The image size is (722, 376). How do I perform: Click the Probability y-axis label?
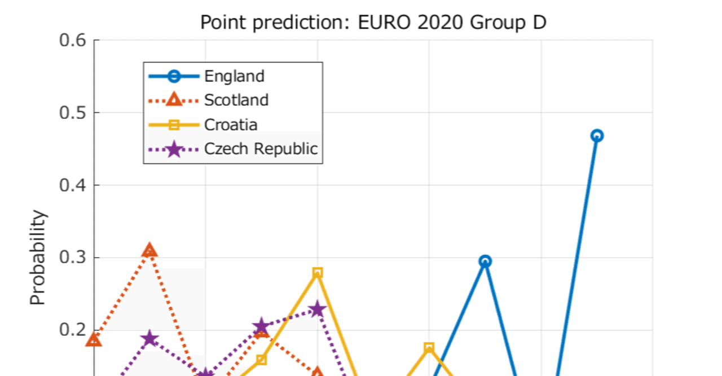click(38, 258)
